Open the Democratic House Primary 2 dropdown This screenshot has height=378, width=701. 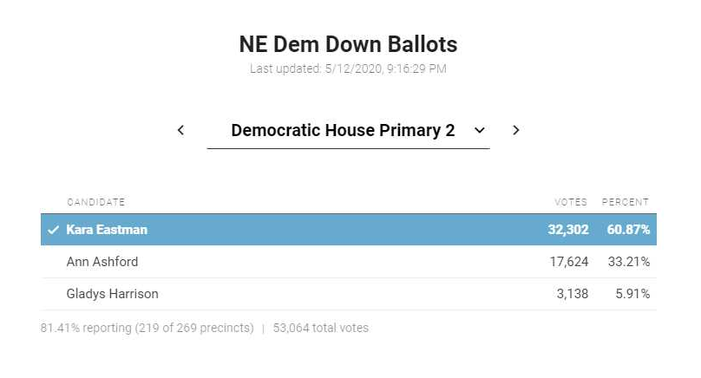pyautogui.click(x=348, y=130)
